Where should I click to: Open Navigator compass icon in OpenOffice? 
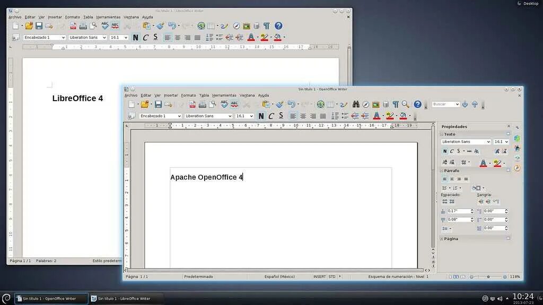(366, 104)
